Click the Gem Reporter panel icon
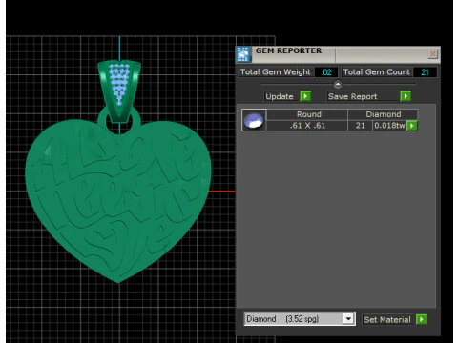 click(x=243, y=54)
